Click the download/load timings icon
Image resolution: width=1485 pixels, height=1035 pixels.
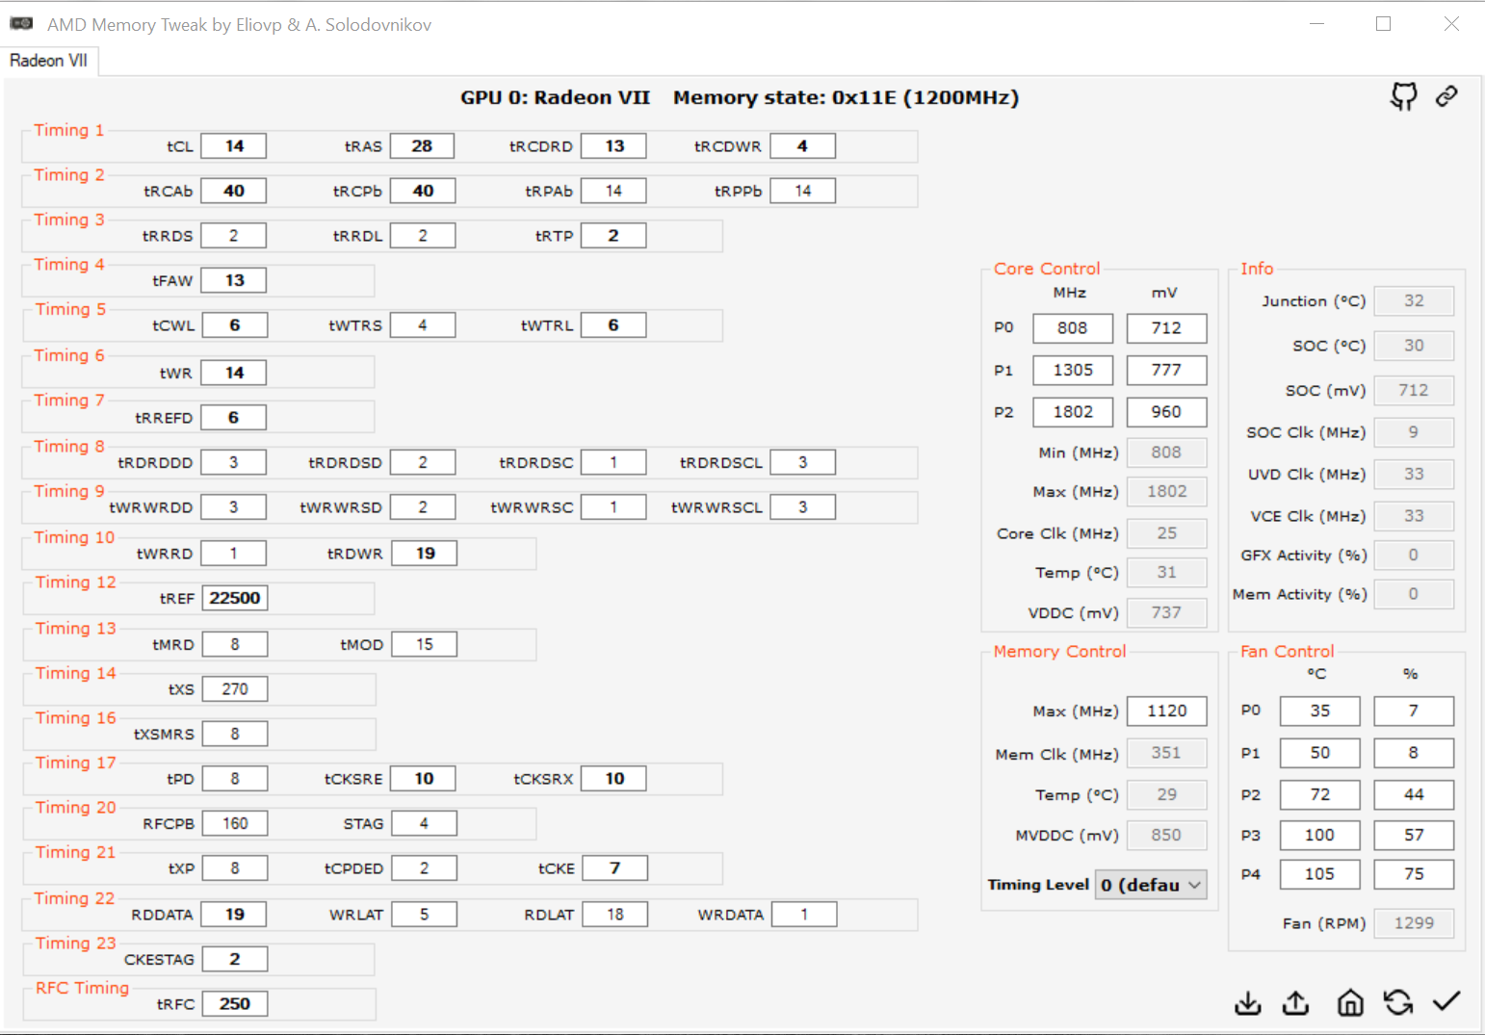(x=1248, y=1003)
